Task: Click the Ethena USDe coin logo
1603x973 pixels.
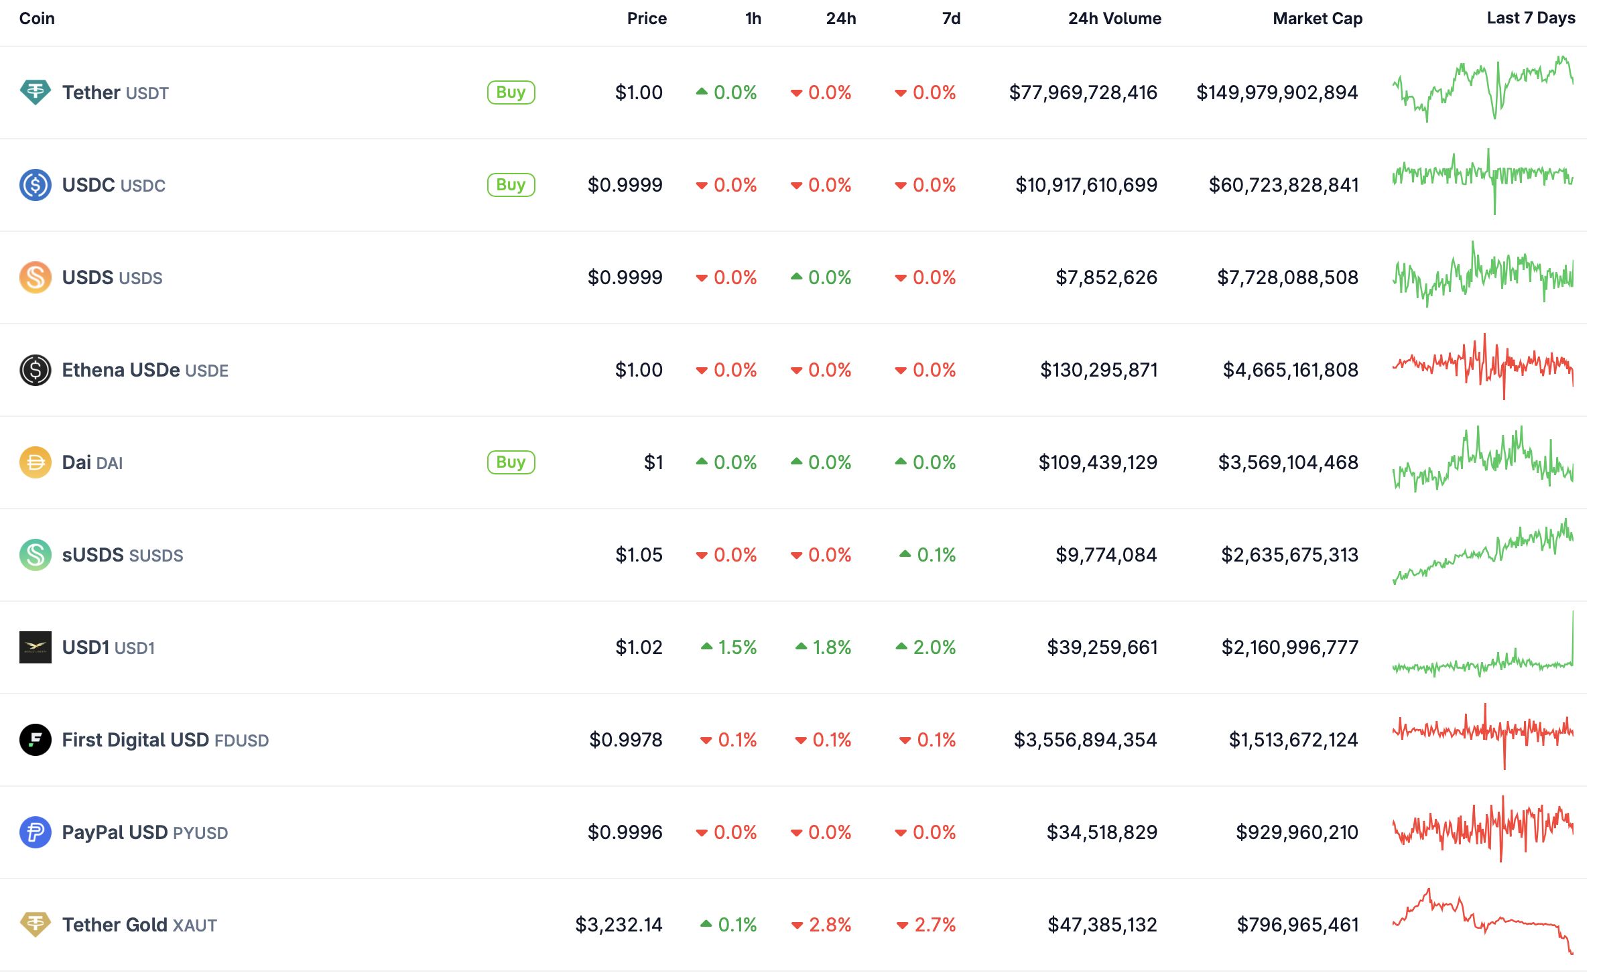Action: click(x=35, y=370)
